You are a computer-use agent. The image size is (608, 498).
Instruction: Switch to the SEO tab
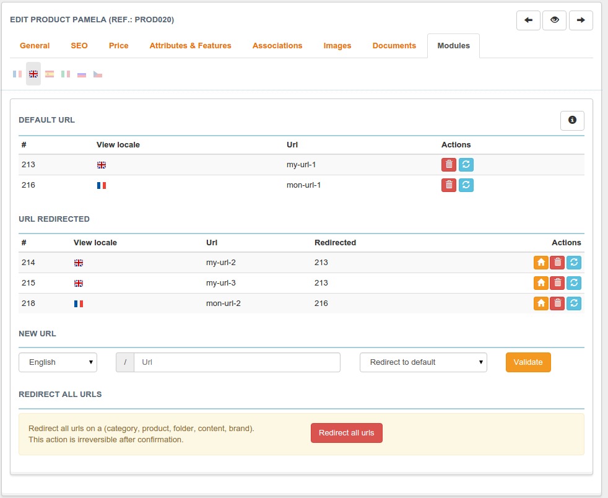pos(79,46)
